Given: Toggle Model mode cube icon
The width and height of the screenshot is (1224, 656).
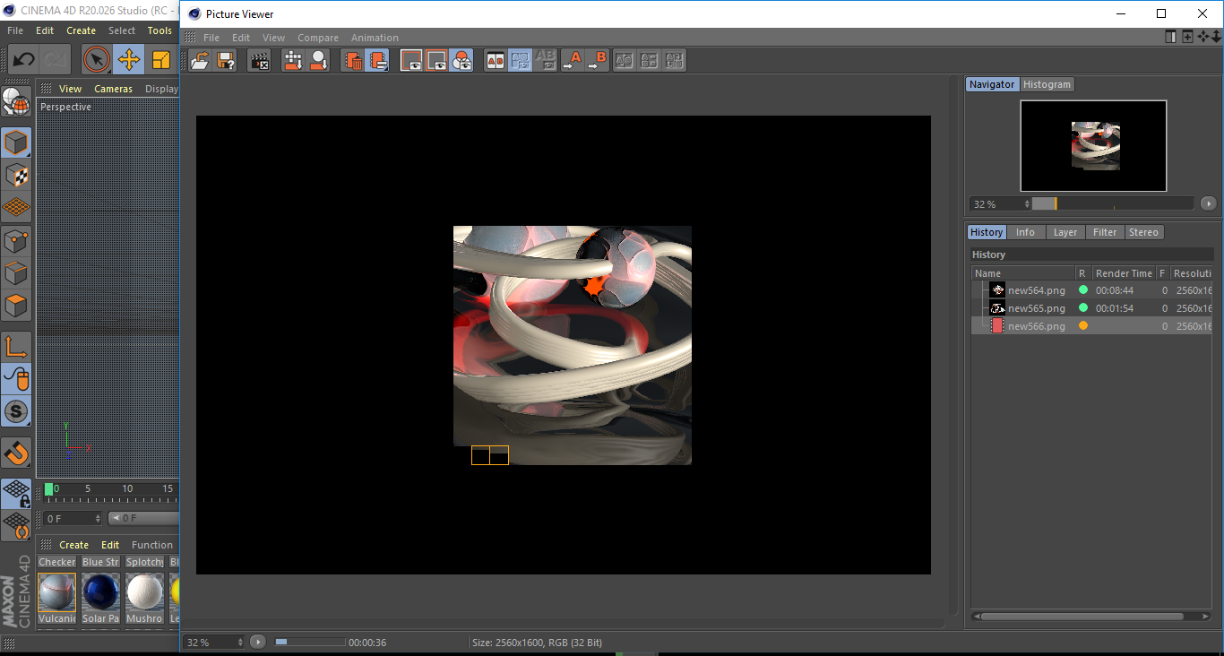Looking at the screenshot, I should [16, 142].
